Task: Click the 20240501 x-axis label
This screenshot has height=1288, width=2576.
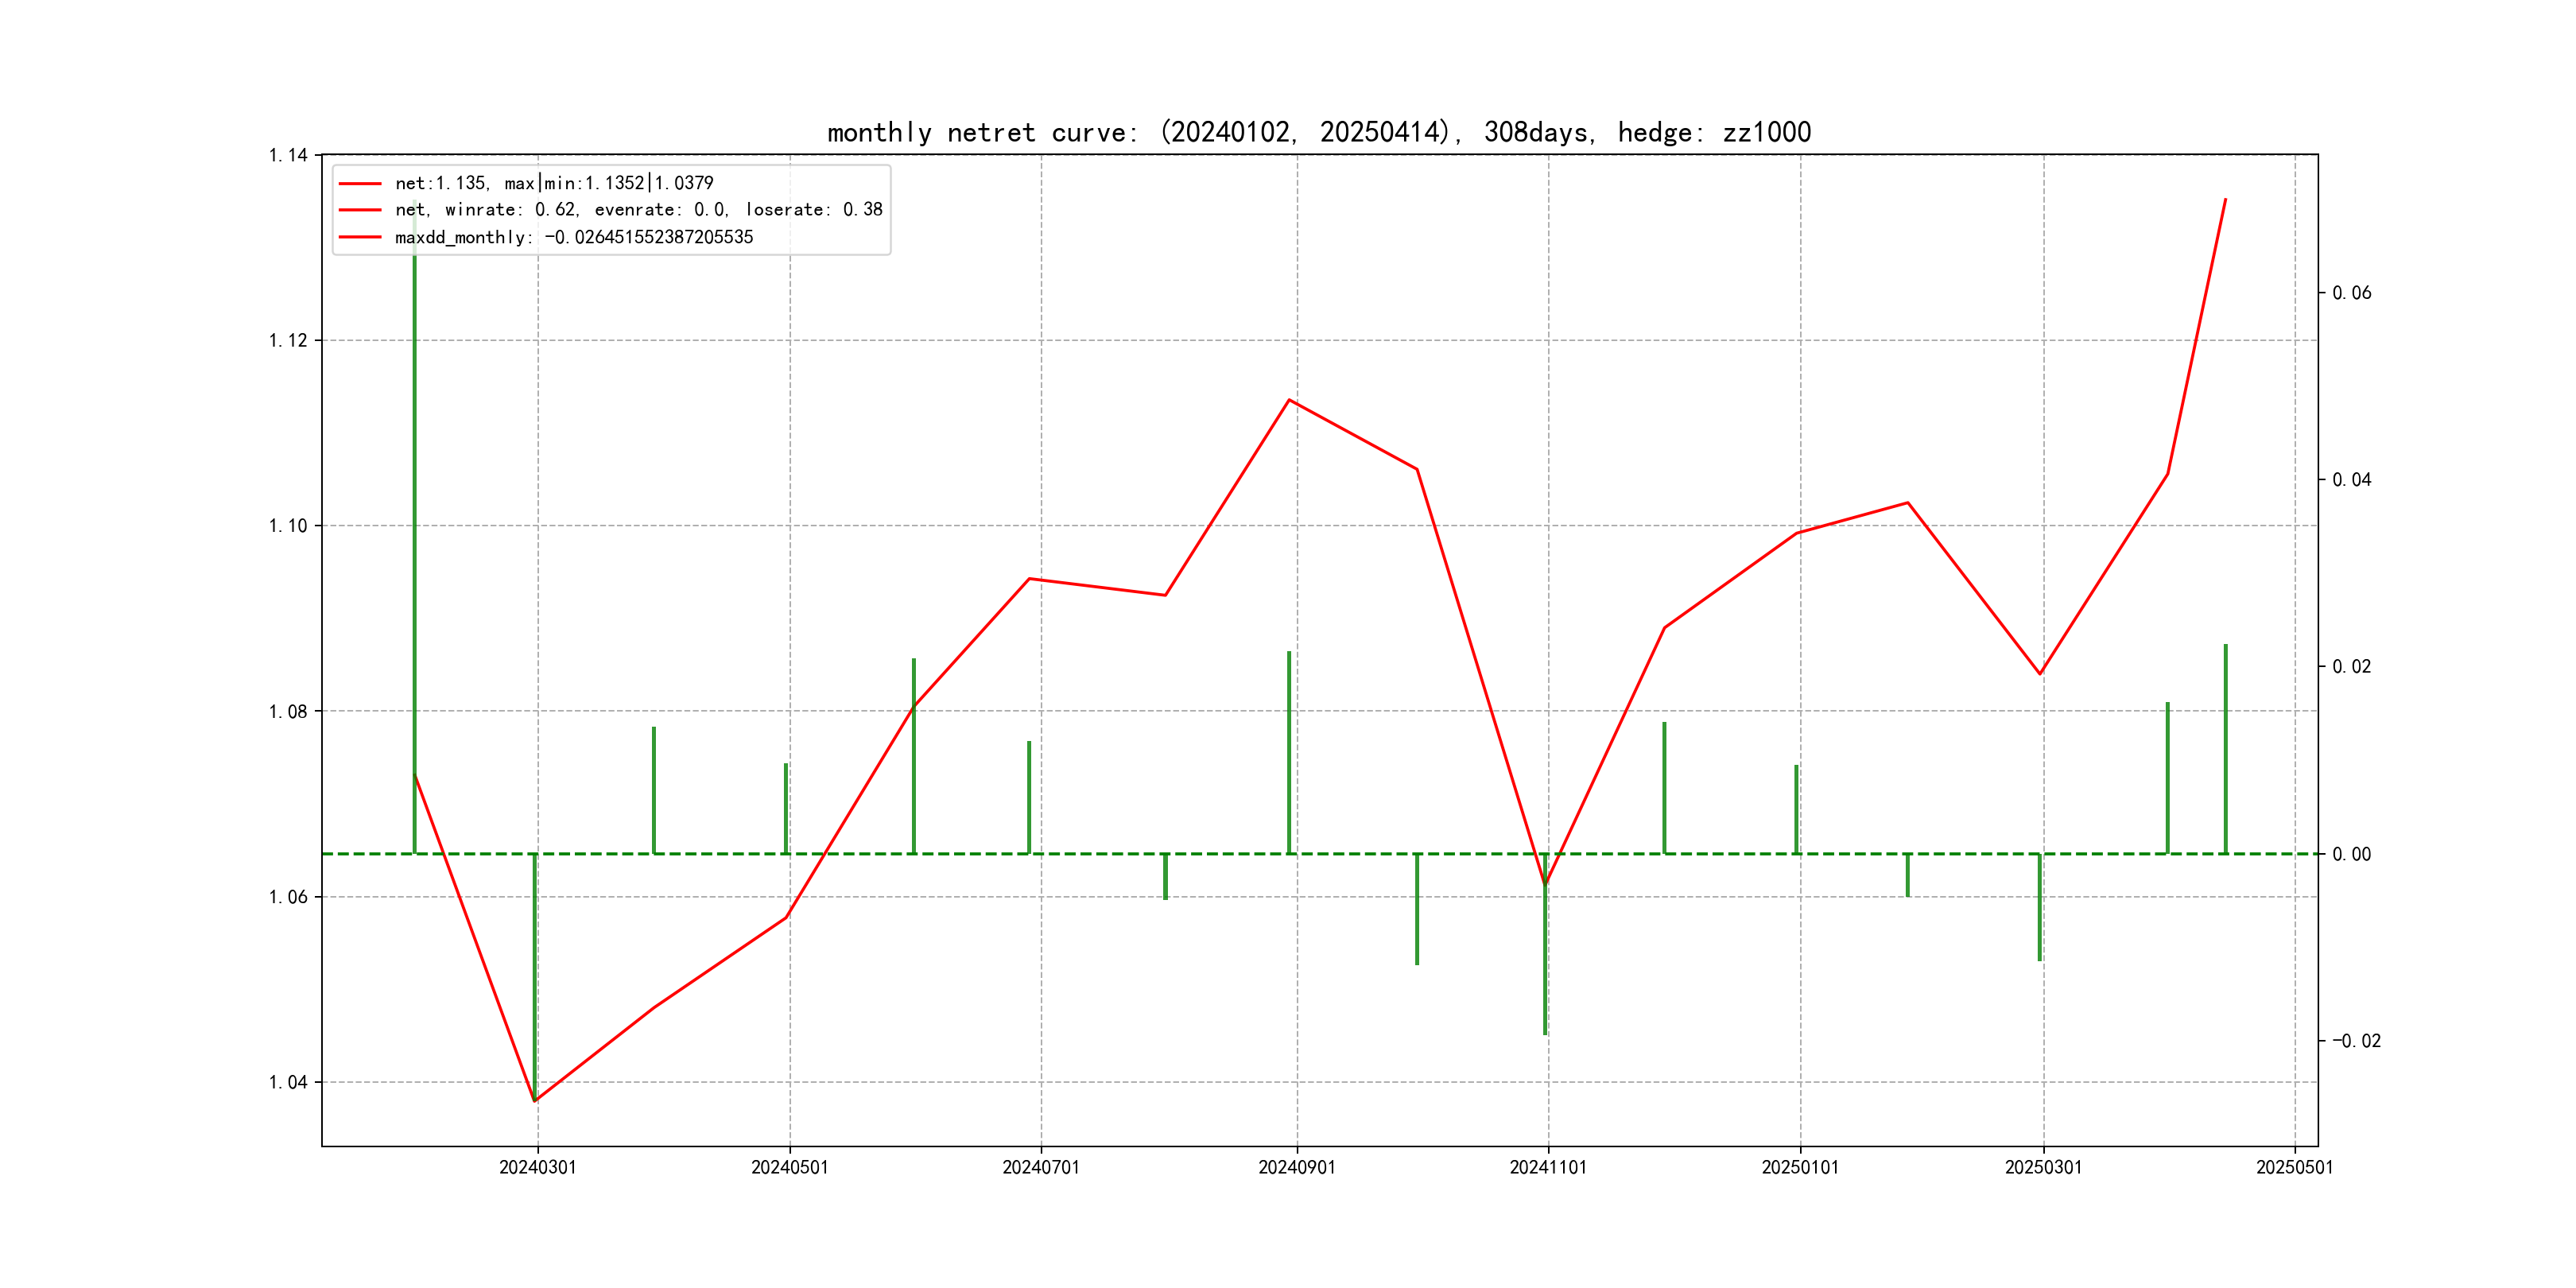Action: 789,1167
